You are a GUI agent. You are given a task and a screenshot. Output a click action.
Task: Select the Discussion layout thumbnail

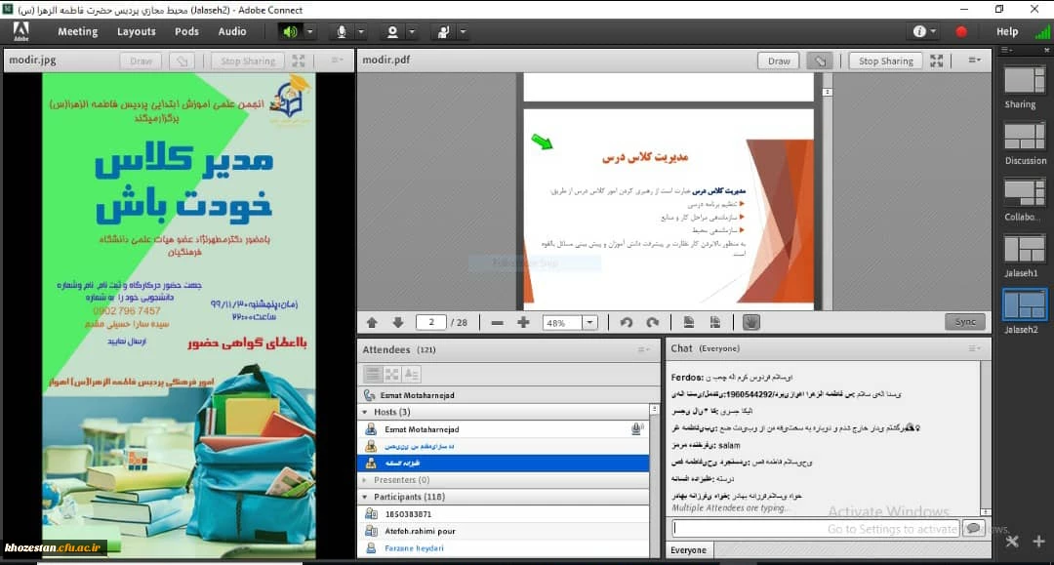click(x=1024, y=137)
